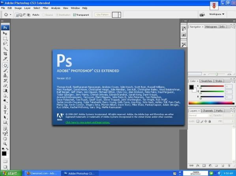The width and height of the screenshot is (236, 176).
Task: Open the Workspace dropdown
Action: click(217, 14)
